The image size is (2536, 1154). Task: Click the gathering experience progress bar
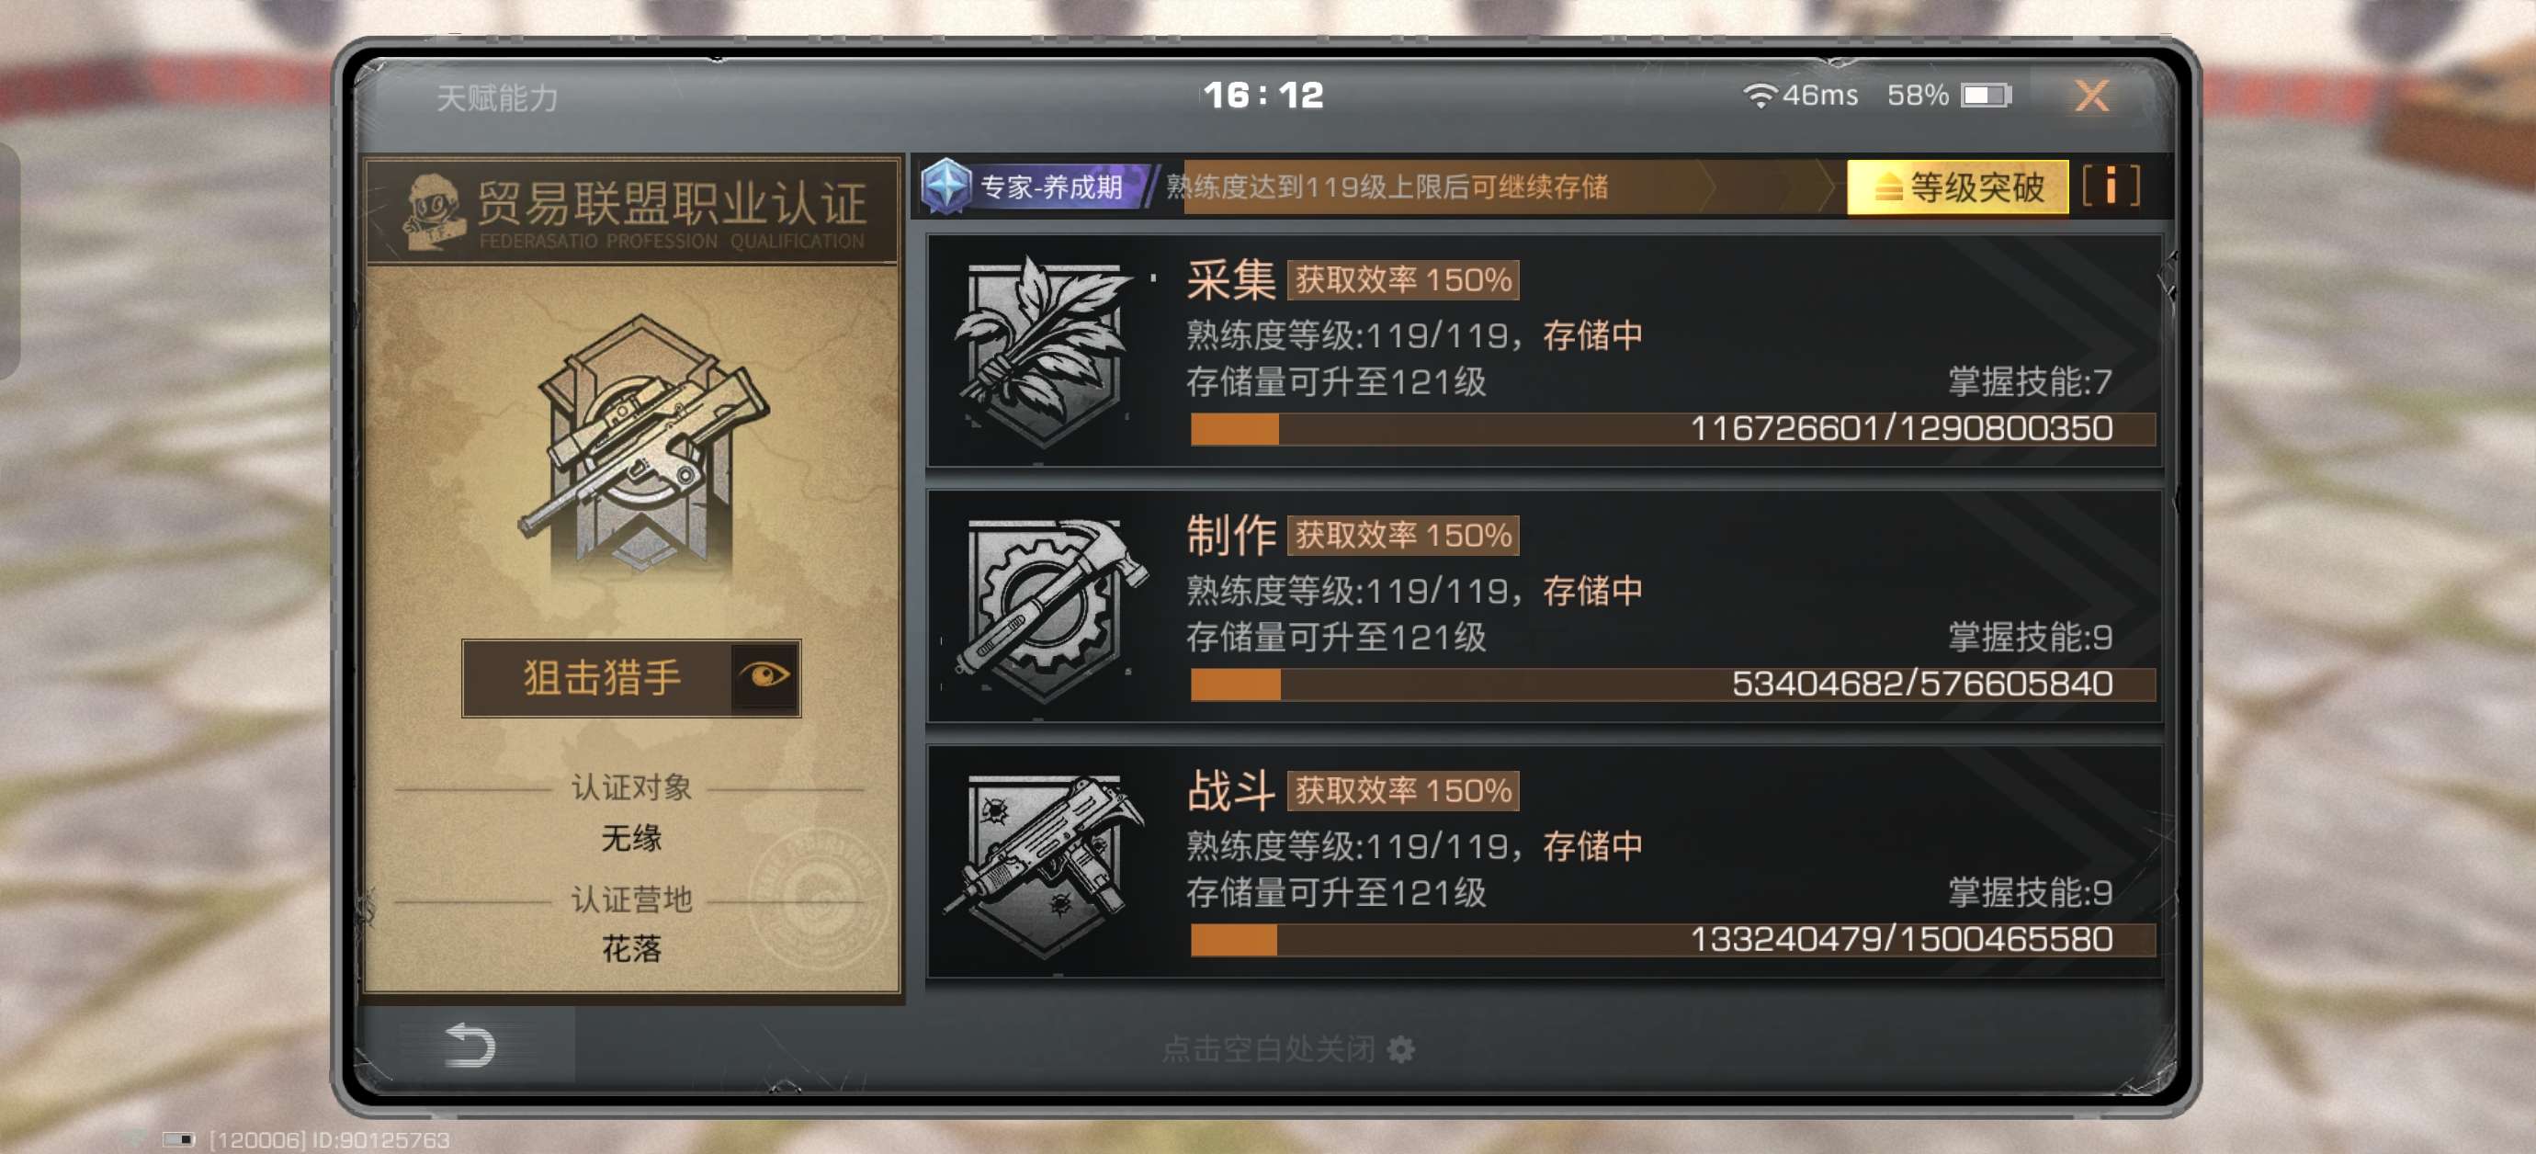pos(1671,429)
